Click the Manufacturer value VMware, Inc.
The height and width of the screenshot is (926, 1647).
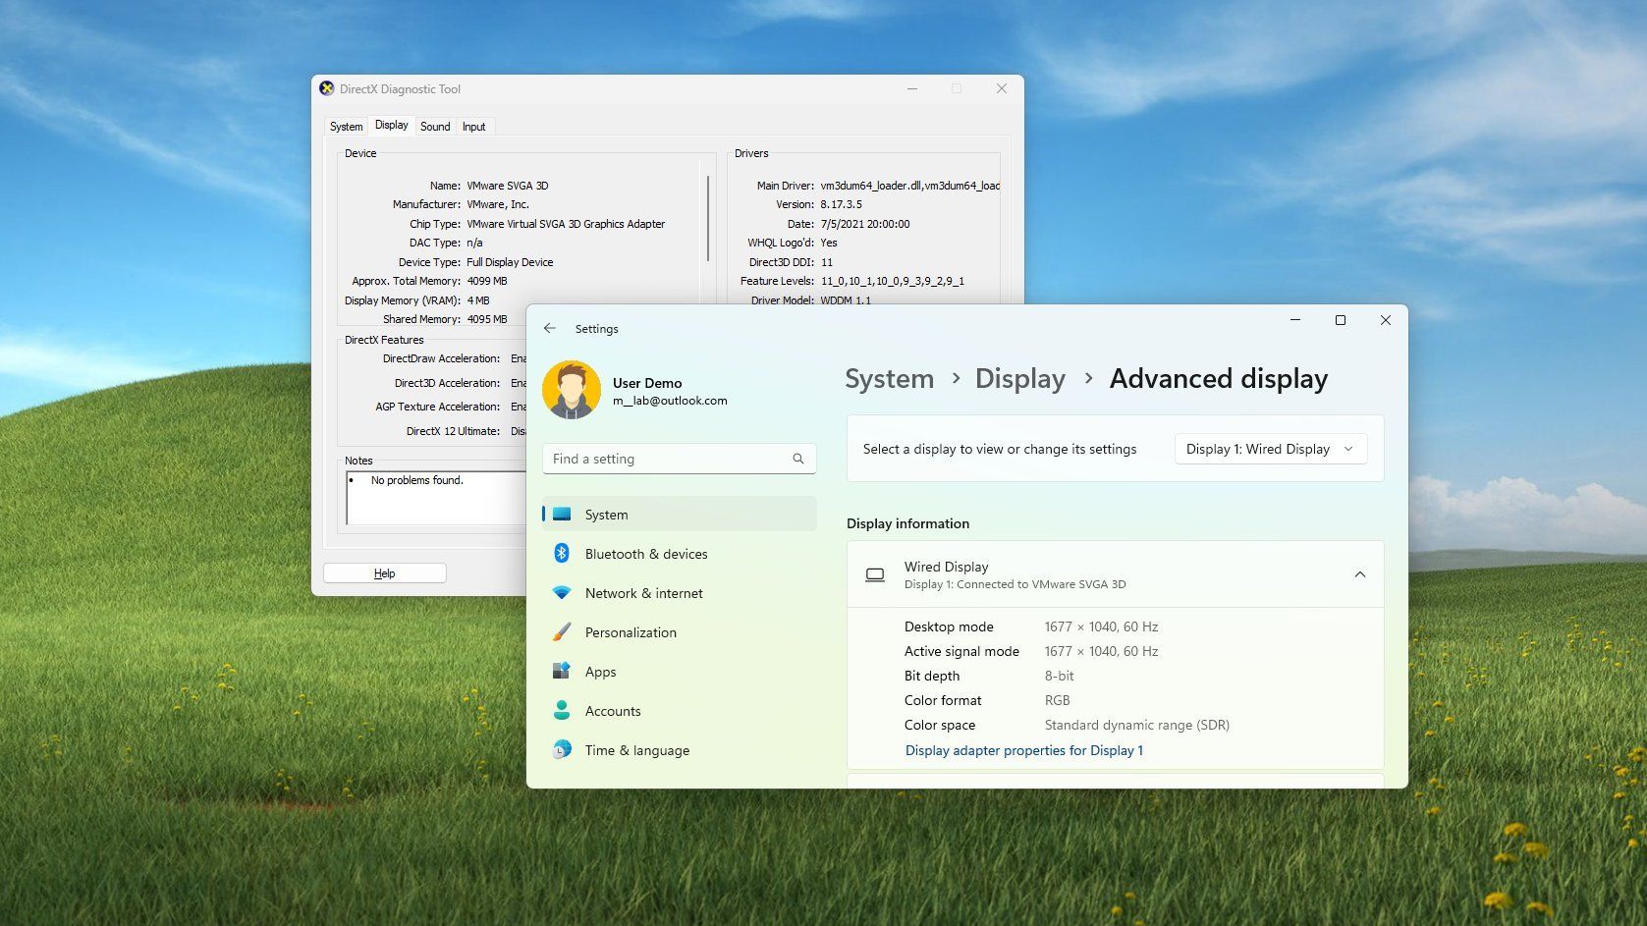tap(498, 204)
